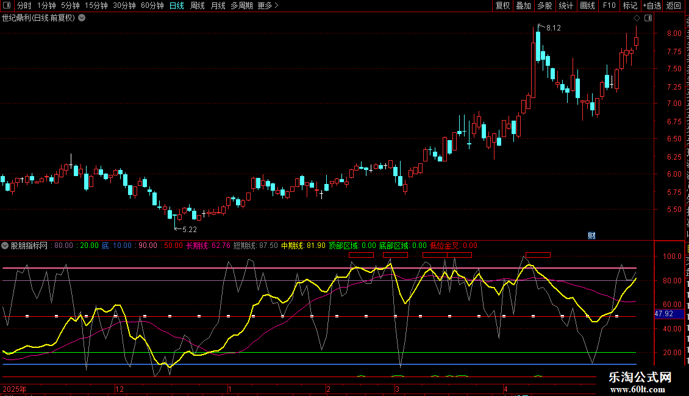Viewport: 689px width, 396px height.
Task: Switch to 周线 weekly chart
Action: point(198,5)
